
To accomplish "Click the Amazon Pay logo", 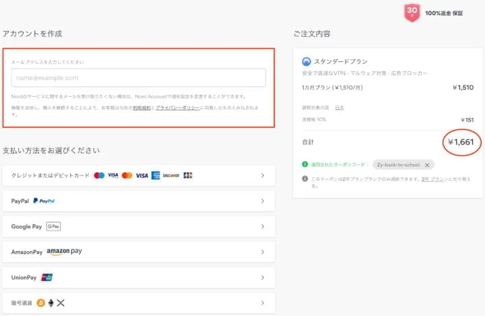I will tap(64, 251).
